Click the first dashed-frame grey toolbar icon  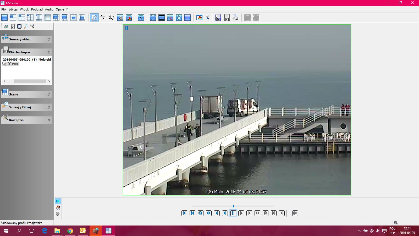tap(247, 18)
